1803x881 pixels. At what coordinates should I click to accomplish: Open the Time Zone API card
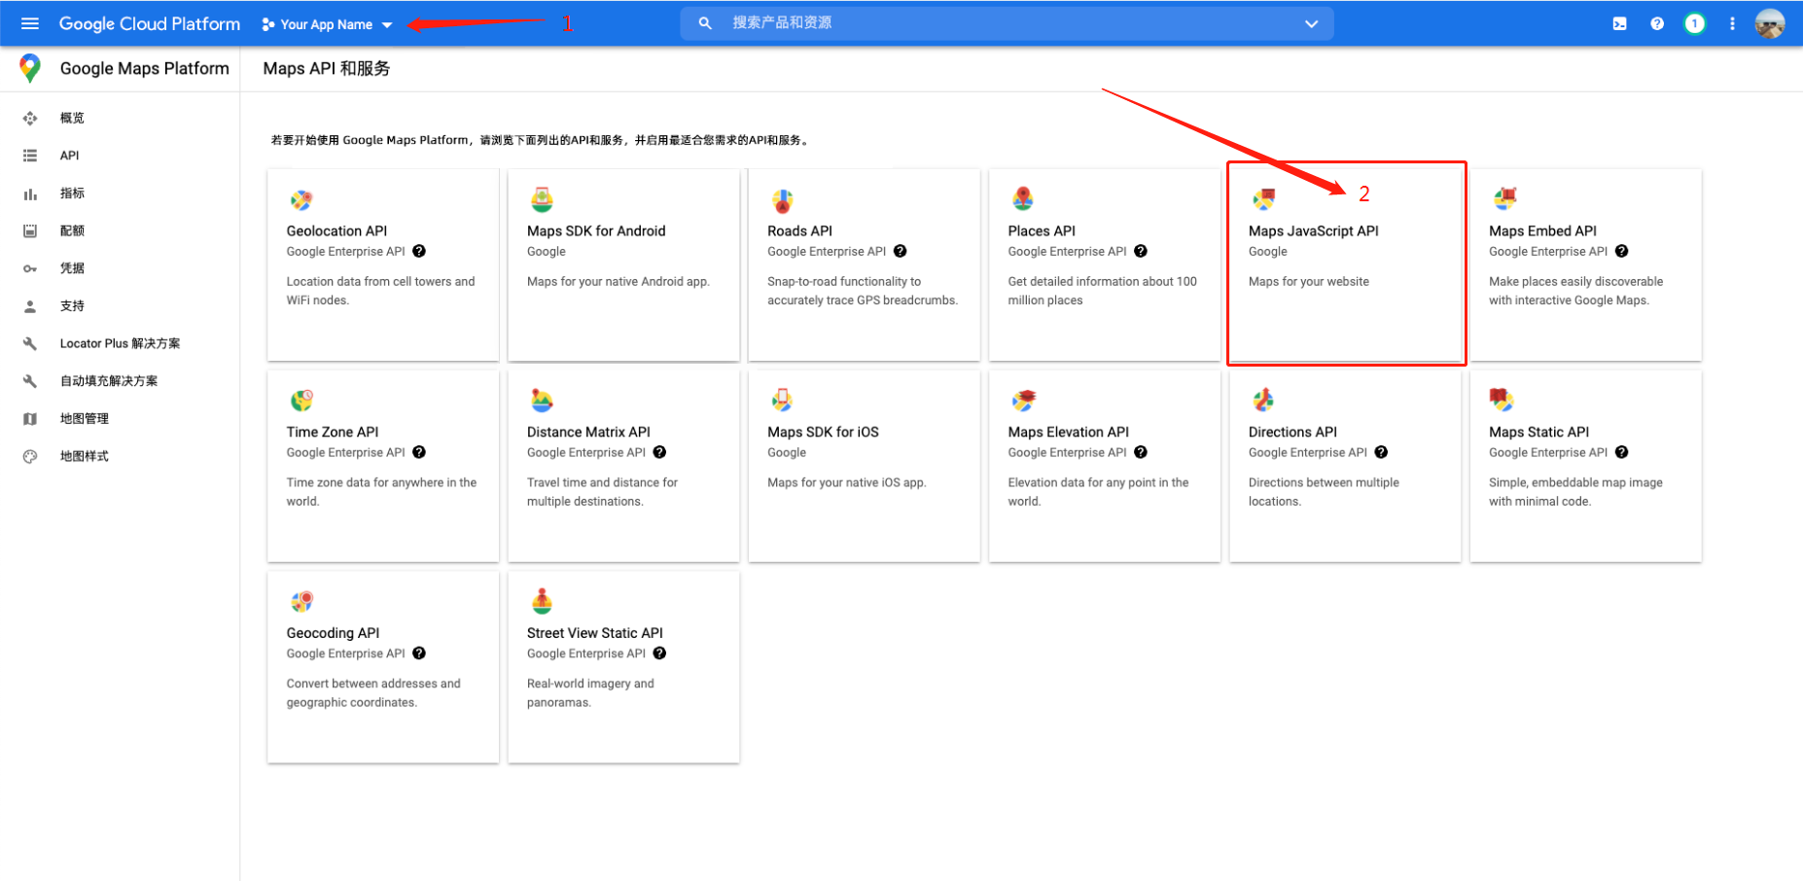point(383,466)
